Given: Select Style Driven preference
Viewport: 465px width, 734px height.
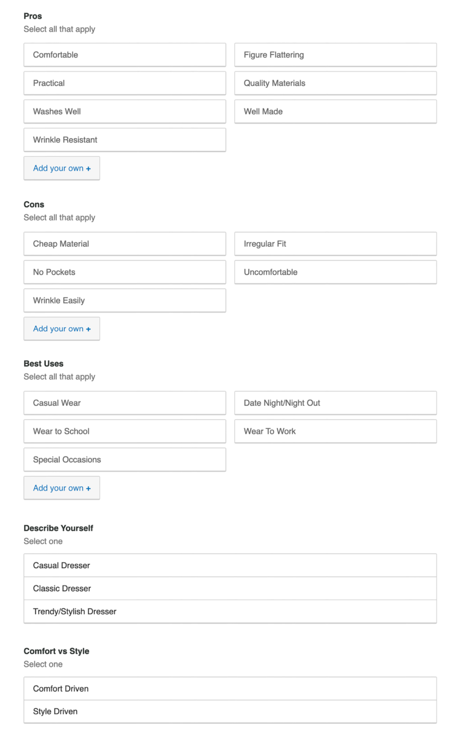Looking at the screenshot, I should click(x=229, y=711).
